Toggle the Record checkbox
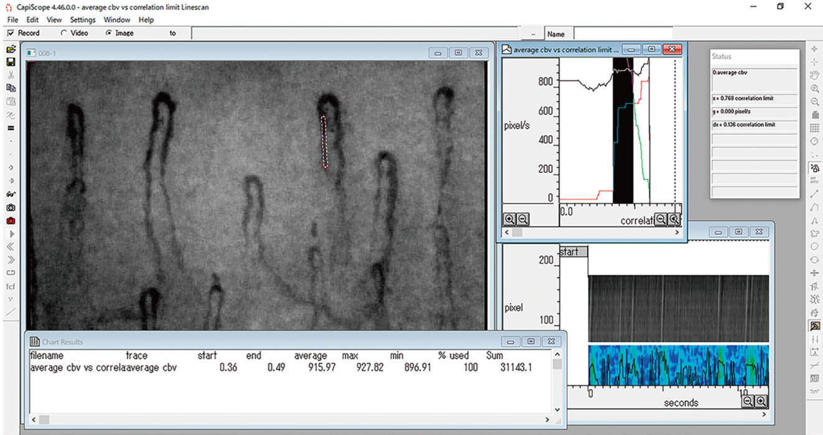823x435 pixels. click(x=11, y=33)
